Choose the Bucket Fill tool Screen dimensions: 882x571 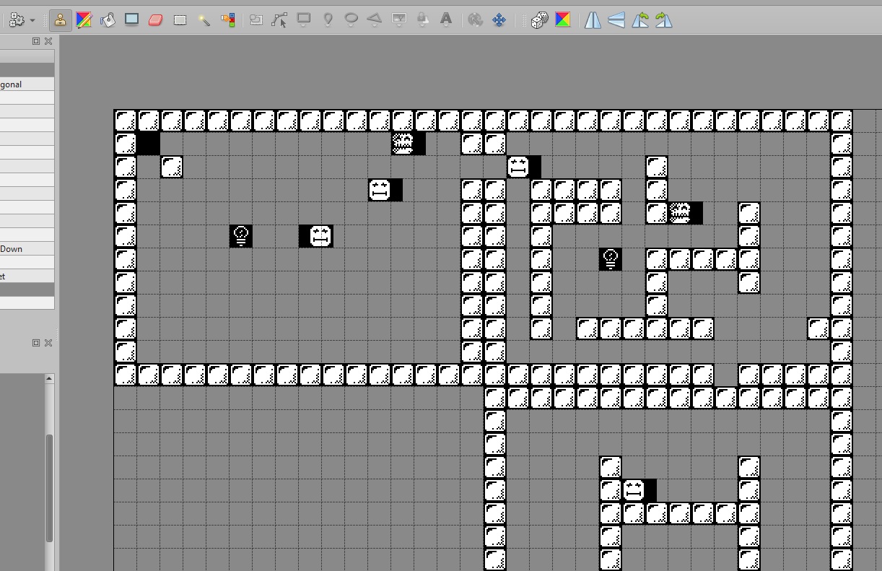pyautogui.click(x=108, y=20)
